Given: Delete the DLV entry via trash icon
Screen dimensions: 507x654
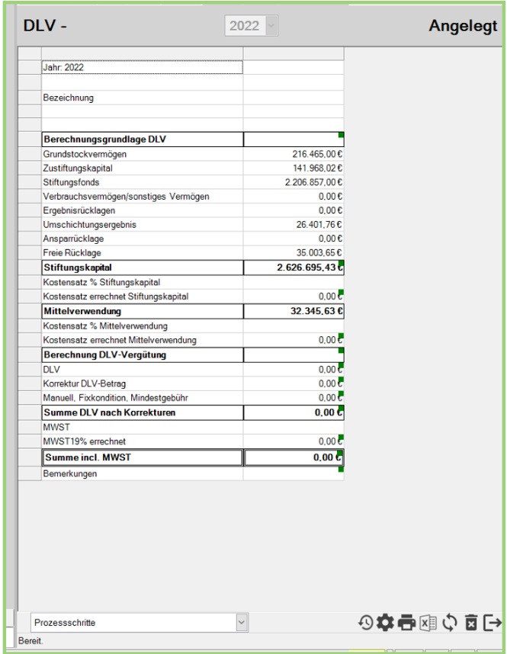Looking at the screenshot, I should click(470, 623).
